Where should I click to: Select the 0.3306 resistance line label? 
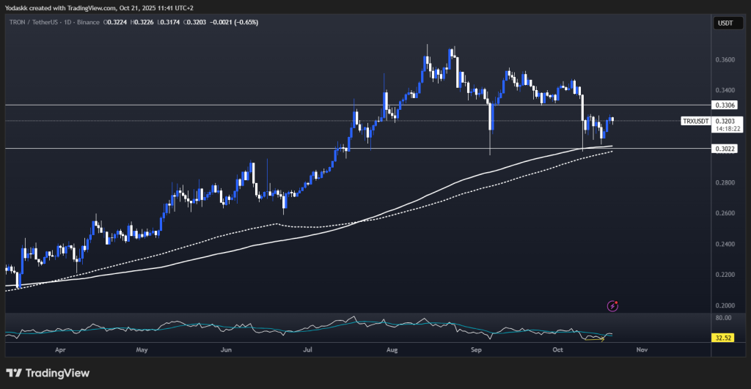point(725,105)
